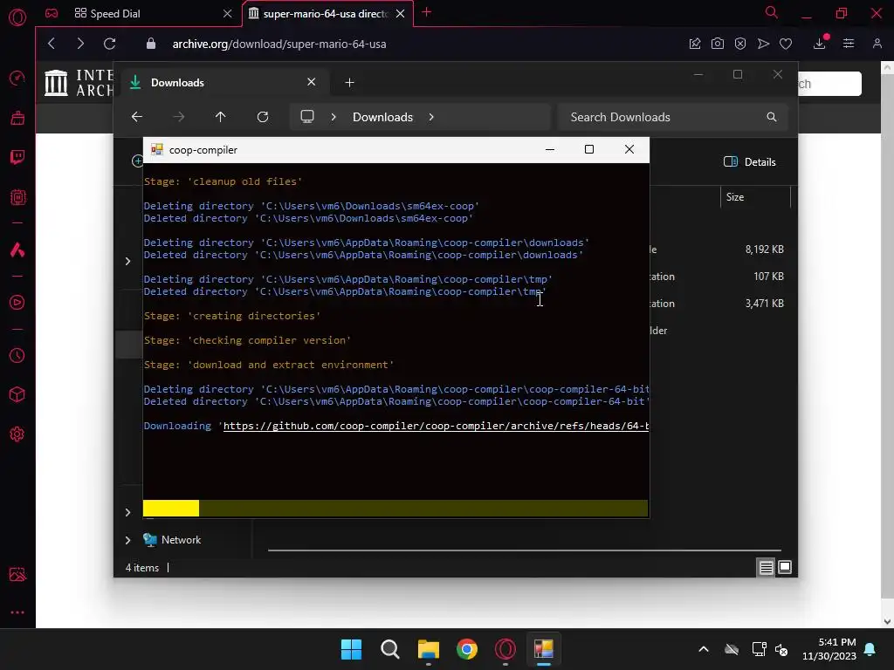Close the Speed Dial tab
This screenshot has width=894, height=670.
pyautogui.click(x=228, y=14)
